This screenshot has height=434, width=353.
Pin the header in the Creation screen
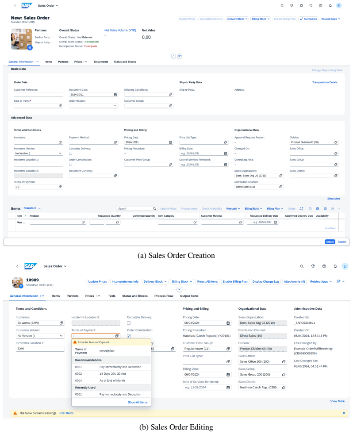point(179,56)
